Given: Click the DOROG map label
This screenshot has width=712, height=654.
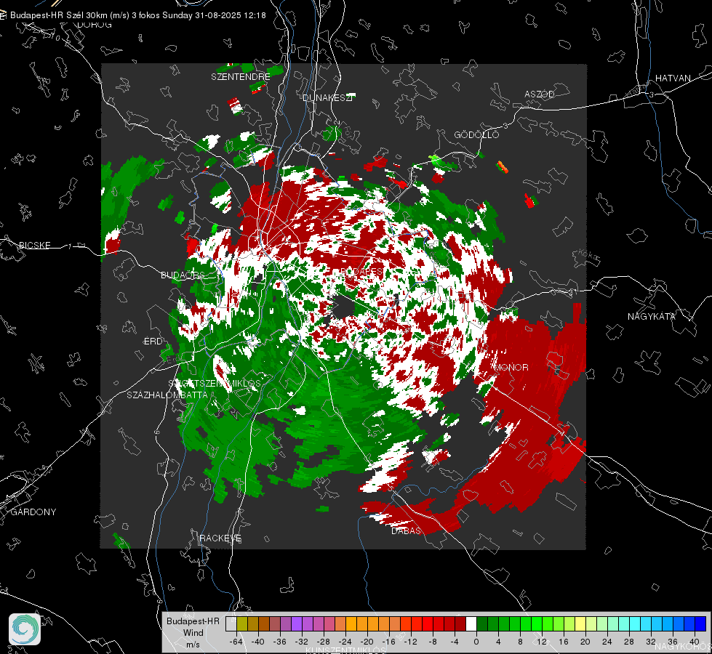Looking at the screenshot, I should 95,25.
